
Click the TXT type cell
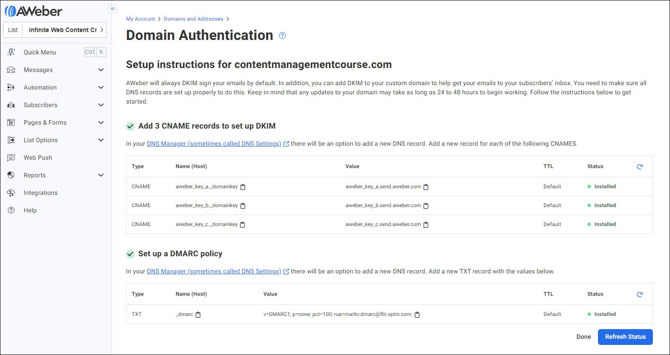point(137,314)
